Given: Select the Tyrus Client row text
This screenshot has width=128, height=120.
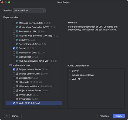Looking at the screenshot, I should (29, 99).
